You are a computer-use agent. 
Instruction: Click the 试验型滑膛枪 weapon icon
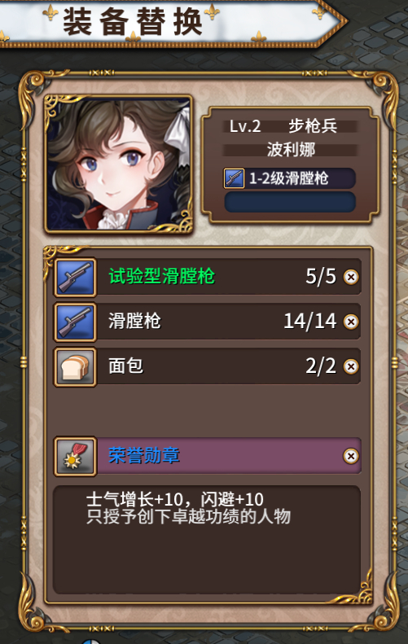[75, 278]
